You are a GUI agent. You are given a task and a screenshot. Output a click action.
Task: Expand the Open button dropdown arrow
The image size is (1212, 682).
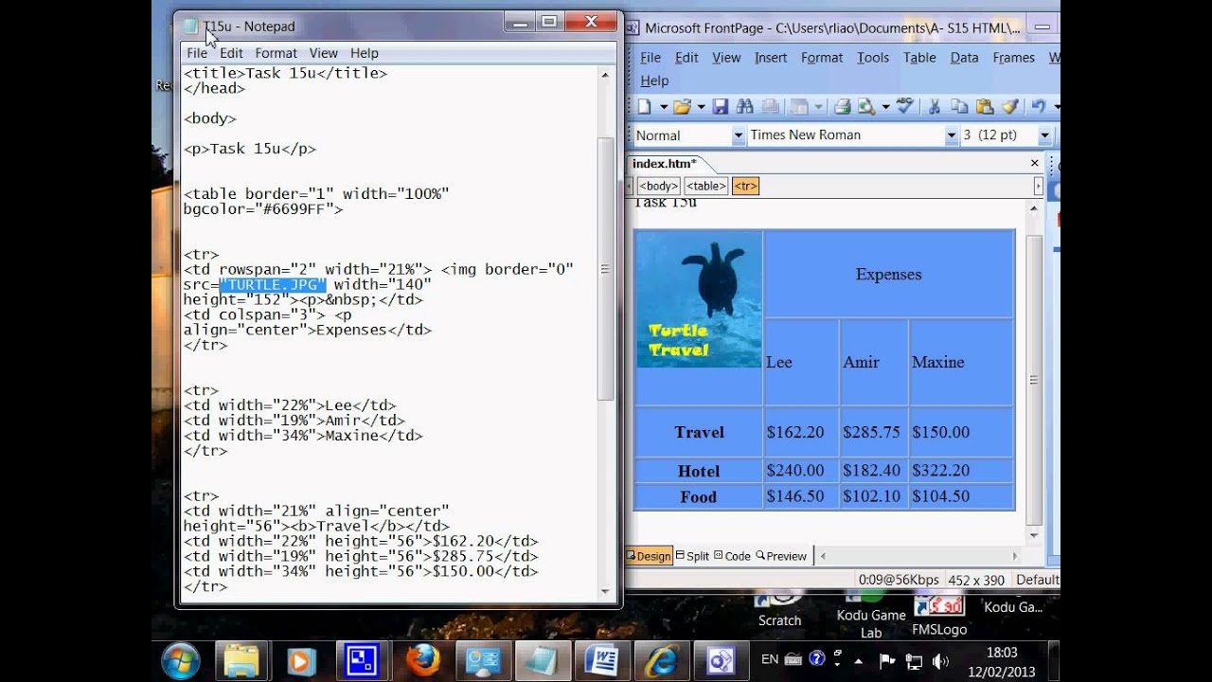tap(702, 107)
